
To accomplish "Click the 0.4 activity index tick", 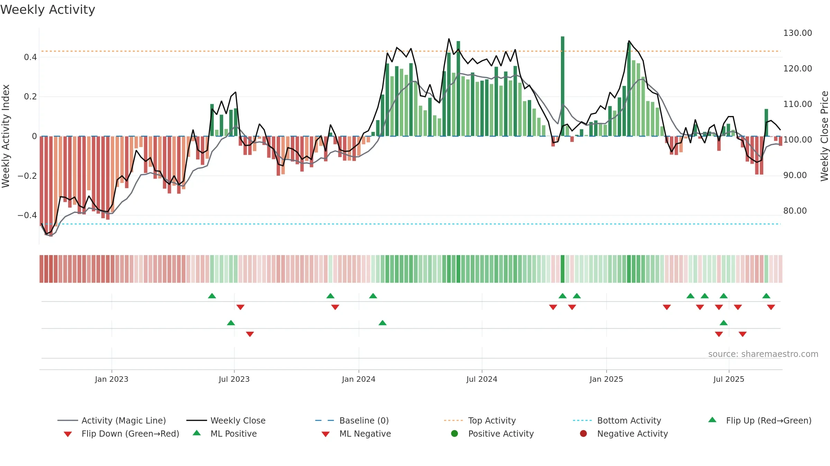I will point(30,57).
